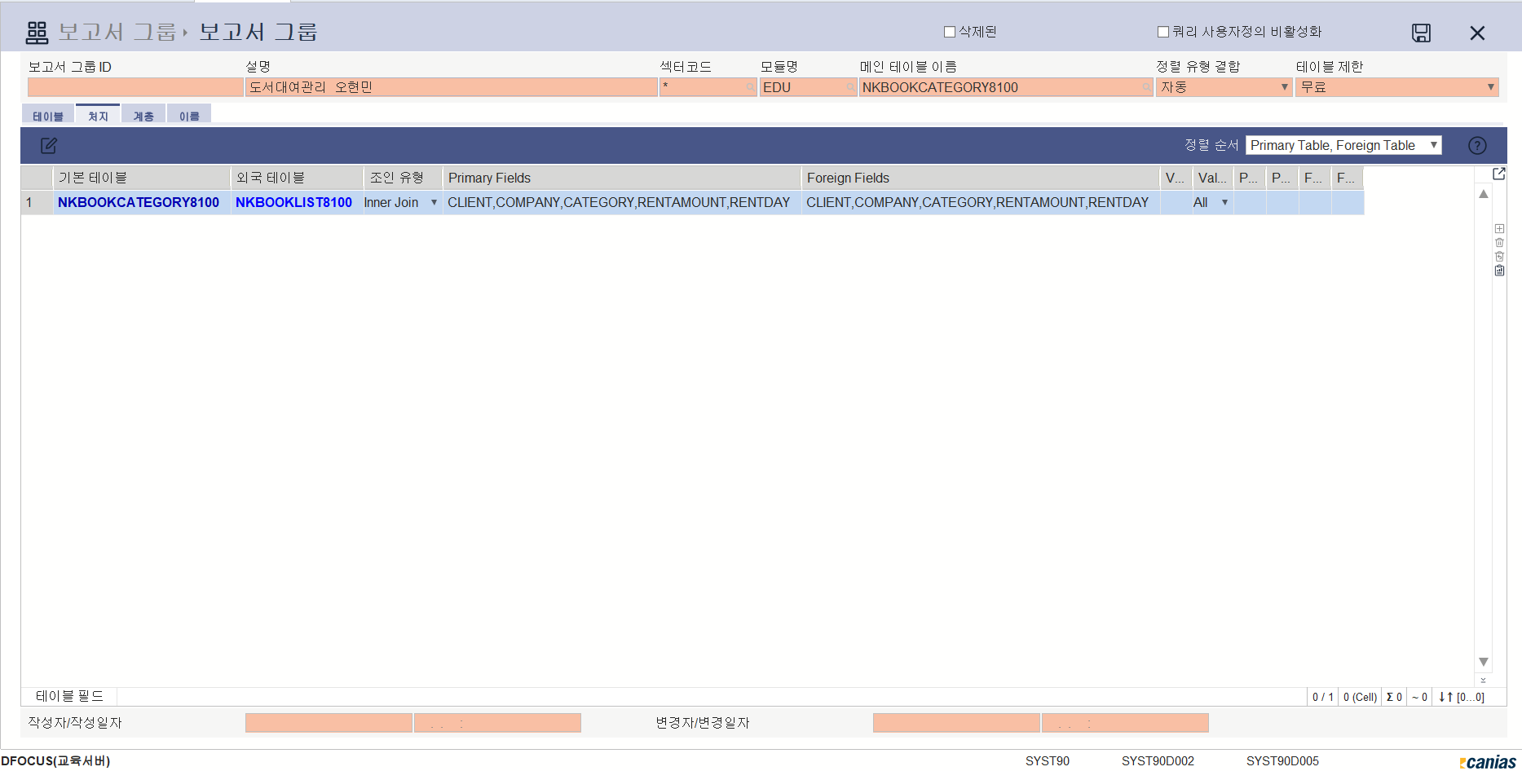
Task: Click the edit pencil icon in blue toolbar
Action: click(x=49, y=145)
